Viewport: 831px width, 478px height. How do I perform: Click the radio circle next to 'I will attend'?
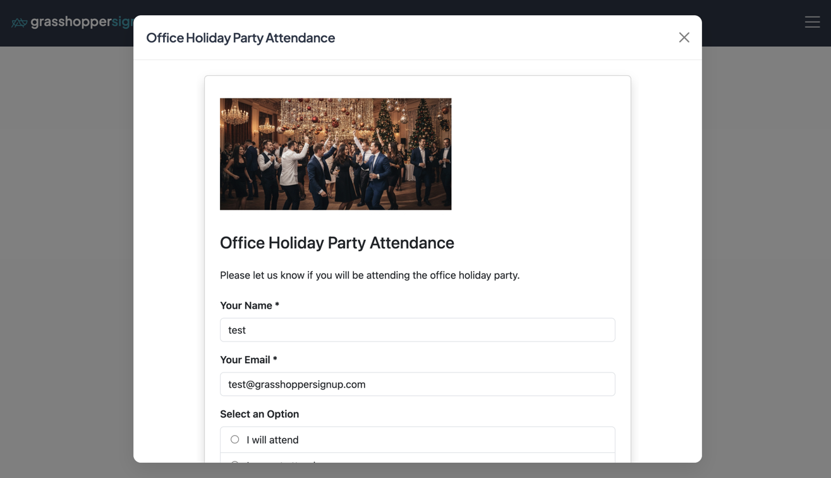coord(234,439)
